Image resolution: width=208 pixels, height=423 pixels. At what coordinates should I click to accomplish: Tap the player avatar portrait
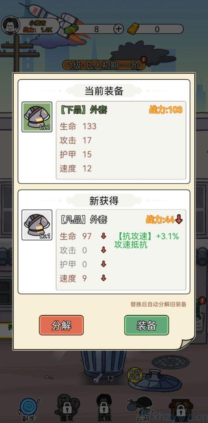point(9,26)
